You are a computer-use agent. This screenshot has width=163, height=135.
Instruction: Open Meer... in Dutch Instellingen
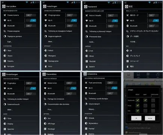click(61, 42)
